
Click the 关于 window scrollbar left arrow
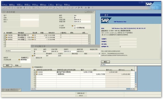(x=102, y=64)
